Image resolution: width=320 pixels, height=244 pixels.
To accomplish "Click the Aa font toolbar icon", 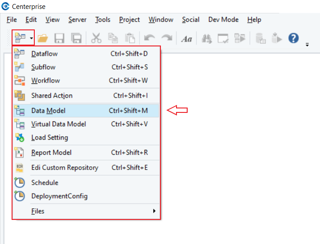I will pyautogui.click(x=187, y=39).
